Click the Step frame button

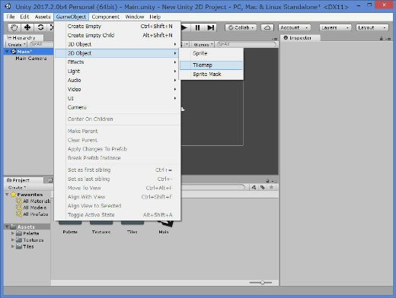point(211,27)
